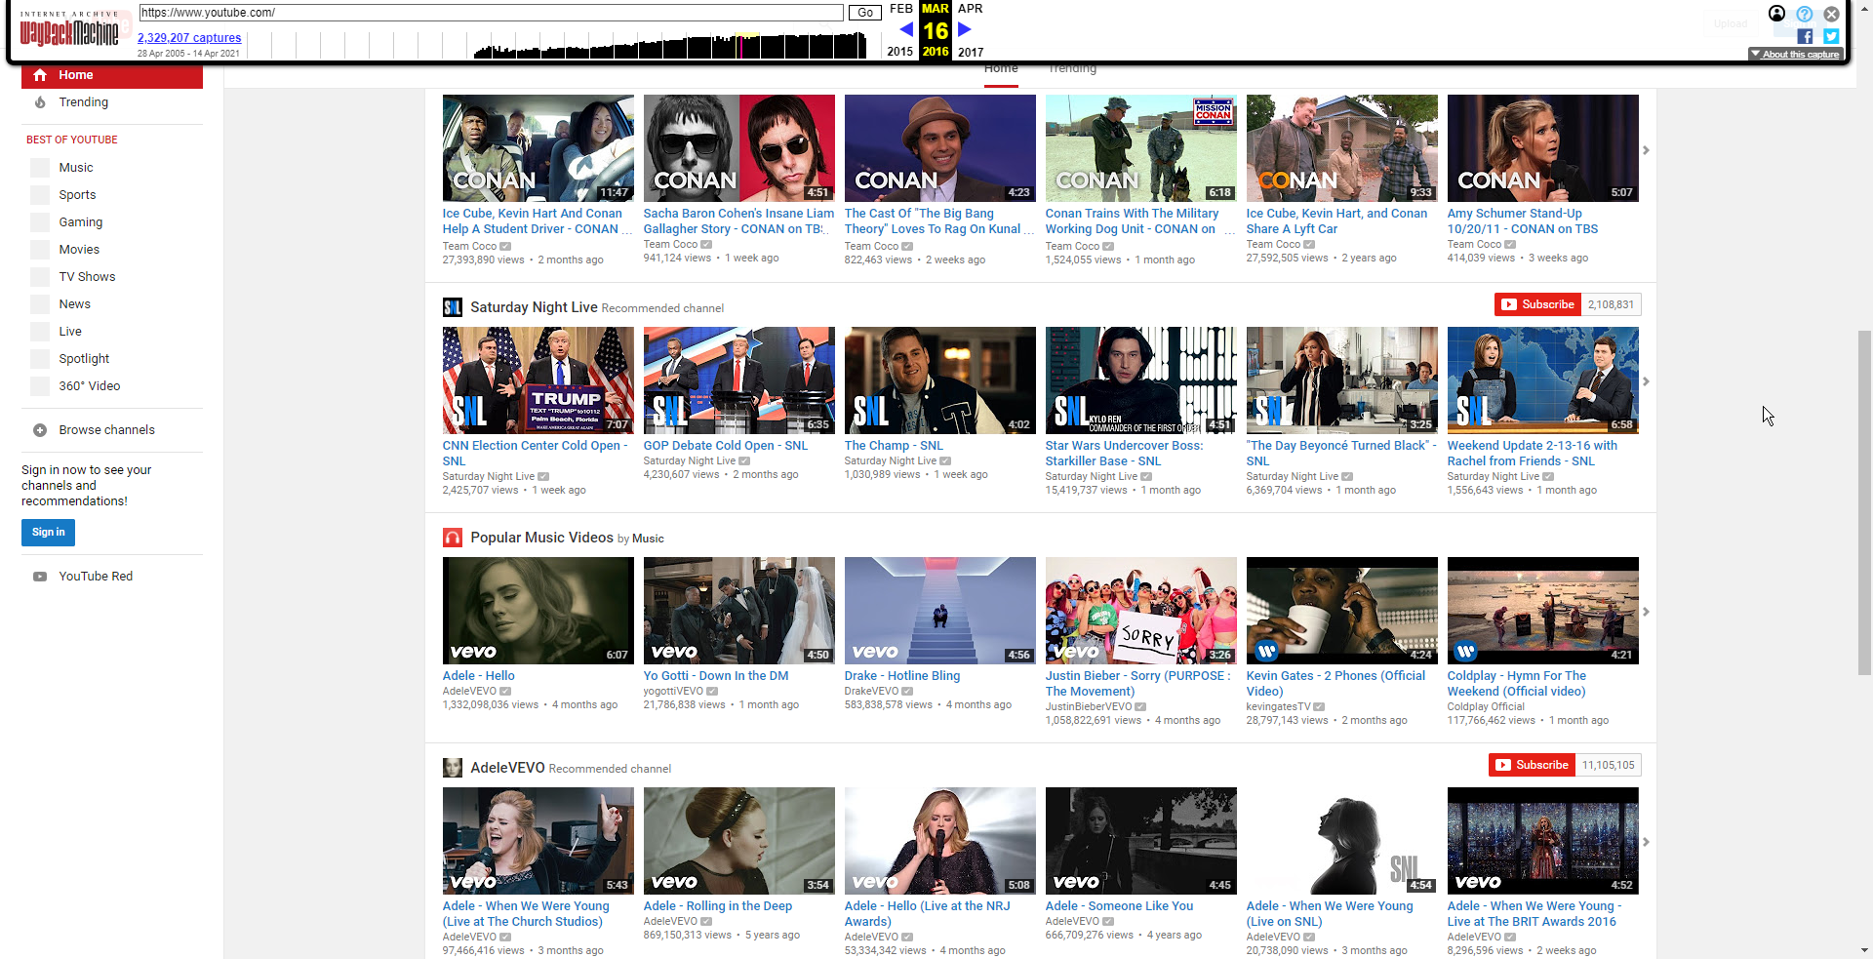Share capture via Twitter icon
Image resolution: width=1873 pixels, height=959 pixels.
click(1831, 36)
